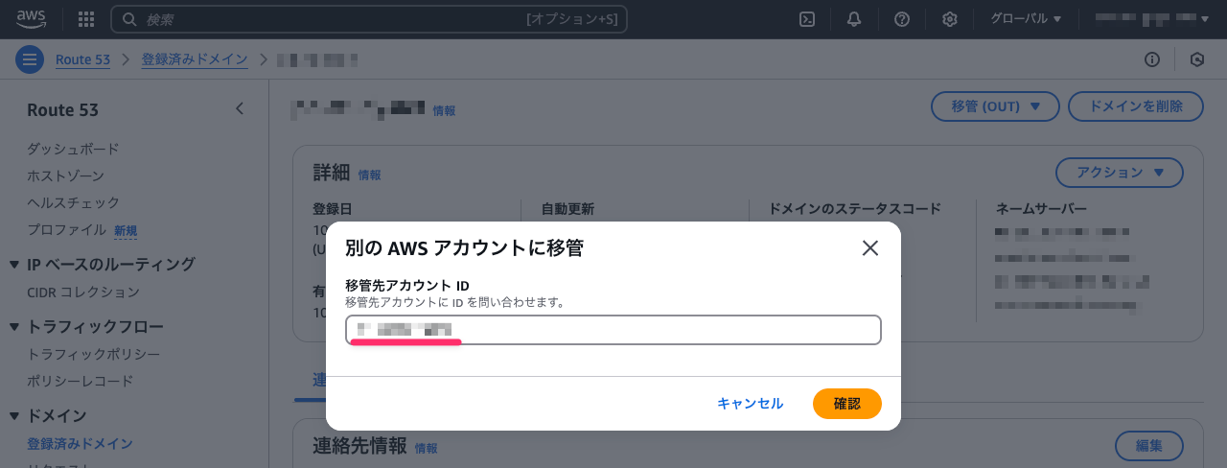Screen dimensions: 1227x468
Task: Collapse the Route 53 side panel
Action: point(240,109)
